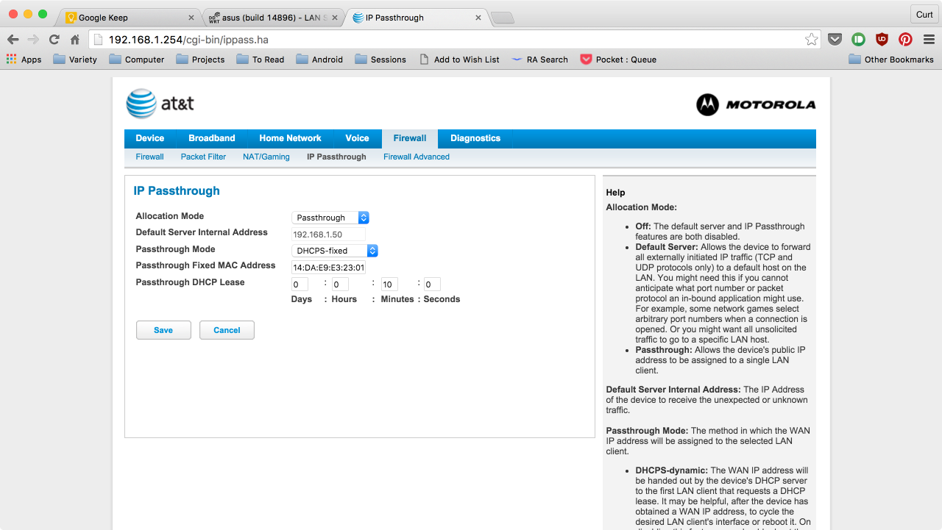The width and height of the screenshot is (942, 530).
Task: Open the RA Search bookmark
Action: tap(539, 60)
